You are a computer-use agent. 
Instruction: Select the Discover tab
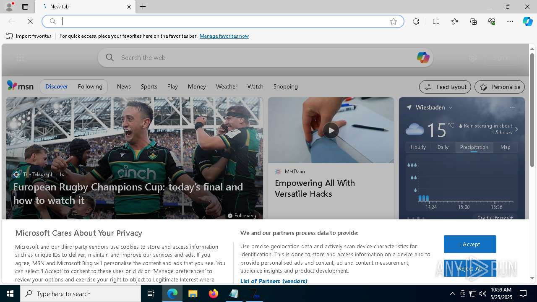(57, 86)
